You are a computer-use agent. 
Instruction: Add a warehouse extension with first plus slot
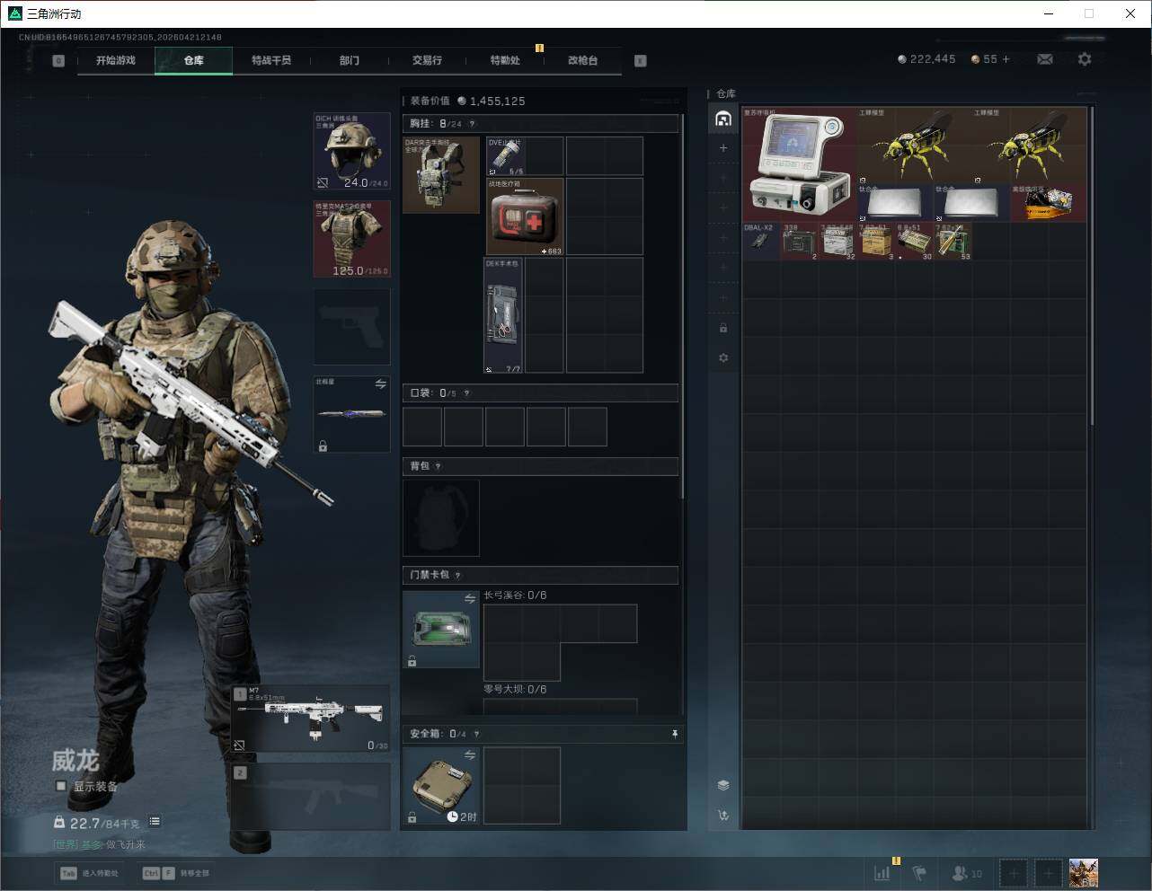coord(723,148)
